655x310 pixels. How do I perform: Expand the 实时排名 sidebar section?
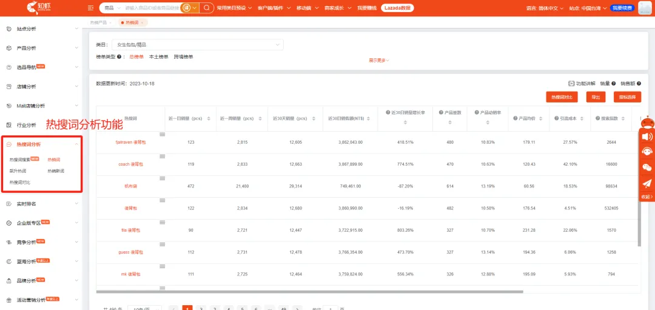(41, 204)
